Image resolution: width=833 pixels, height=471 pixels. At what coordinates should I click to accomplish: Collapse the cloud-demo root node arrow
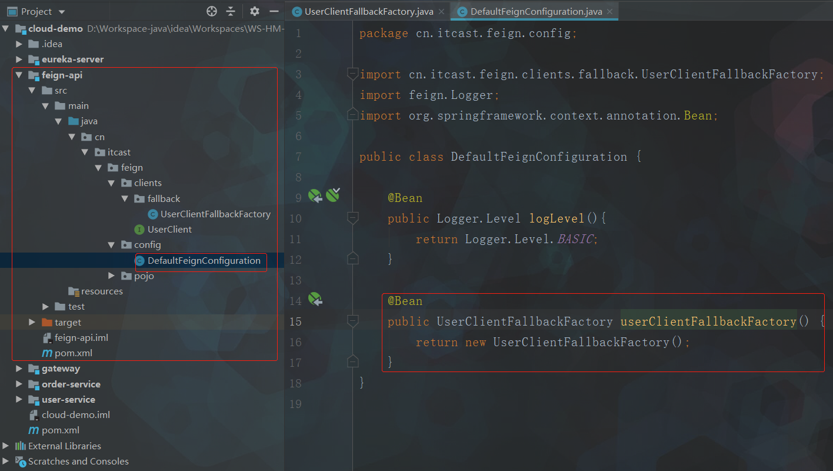(6, 28)
